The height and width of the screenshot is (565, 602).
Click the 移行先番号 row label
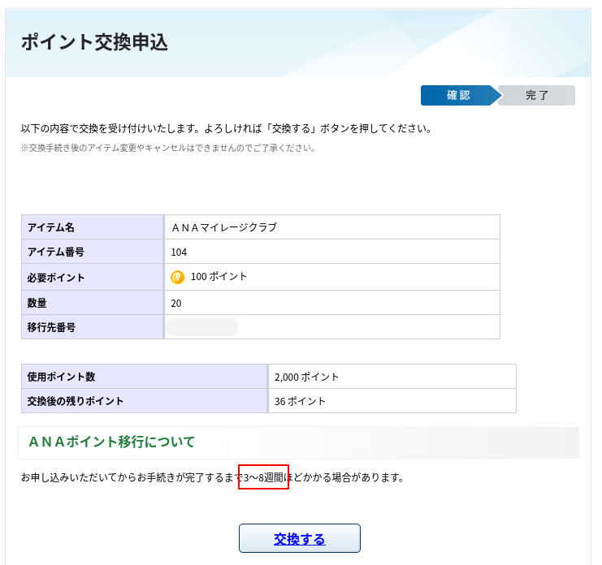point(51,328)
